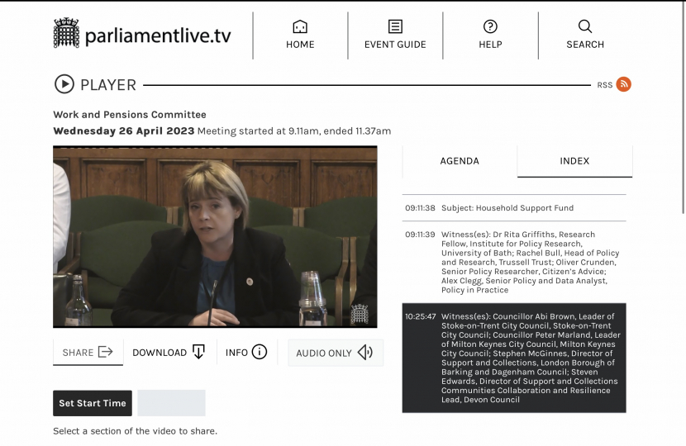The height and width of the screenshot is (446, 686).
Task: Jump to 09:11:39 Dr Rita Griffiths witnesses entry
Action: pyautogui.click(x=513, y=262)
